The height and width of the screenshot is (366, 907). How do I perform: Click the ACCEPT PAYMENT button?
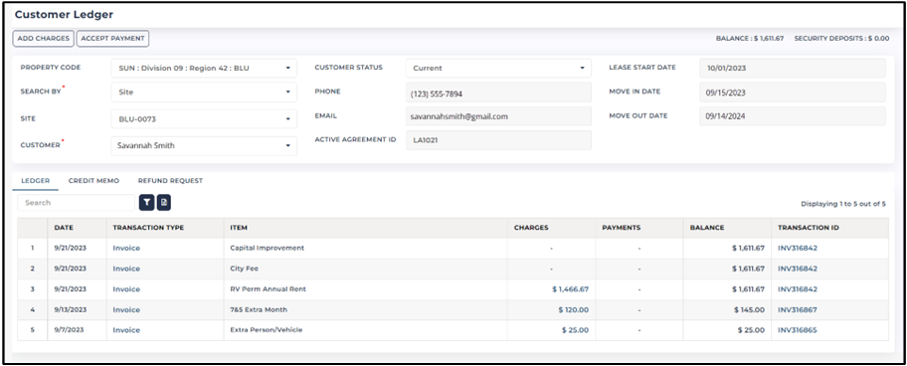(x=112, y=39)
